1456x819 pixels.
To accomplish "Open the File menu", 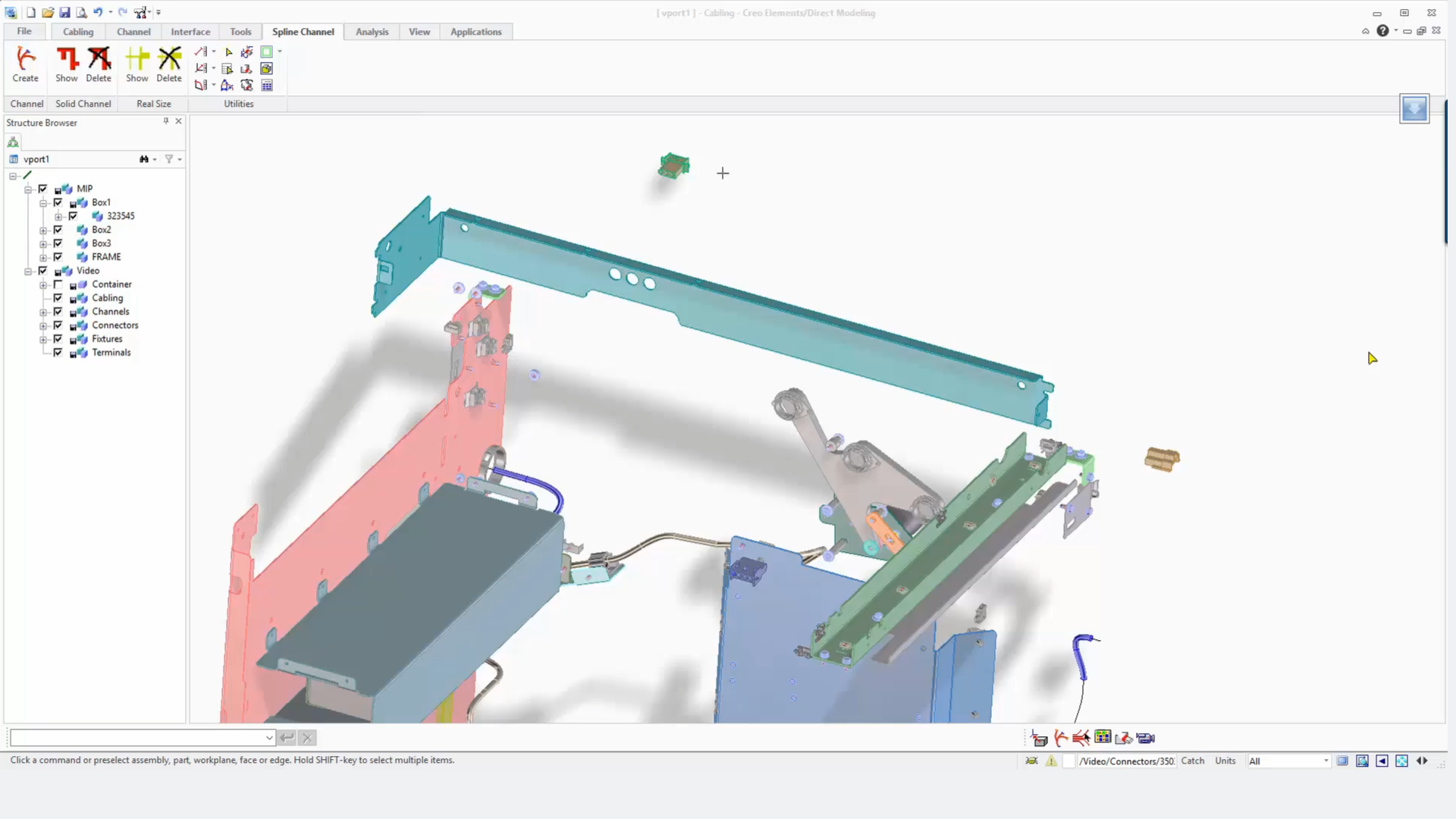I will (x=24, y=31).
